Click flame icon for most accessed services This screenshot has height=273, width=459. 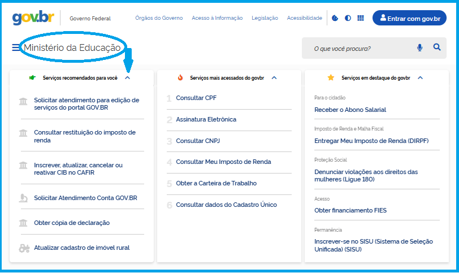[x=180, y=77]
